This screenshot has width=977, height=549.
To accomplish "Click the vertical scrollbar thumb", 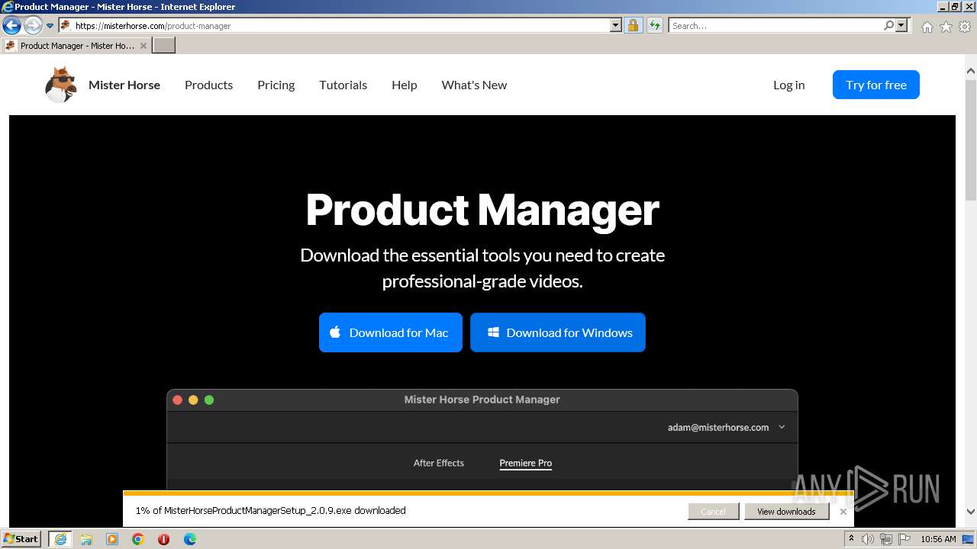I will [x=971, y=139].
